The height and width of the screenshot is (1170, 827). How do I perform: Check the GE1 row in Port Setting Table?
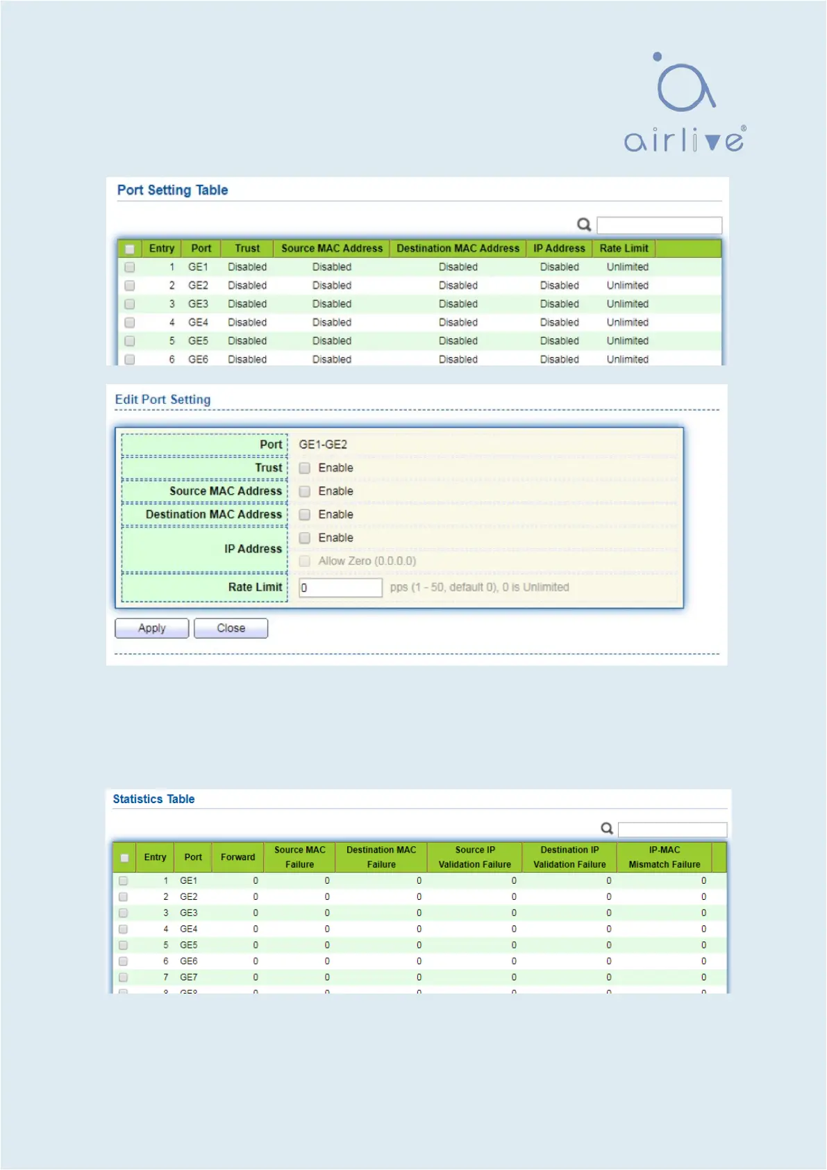click(x=129, y=267)
